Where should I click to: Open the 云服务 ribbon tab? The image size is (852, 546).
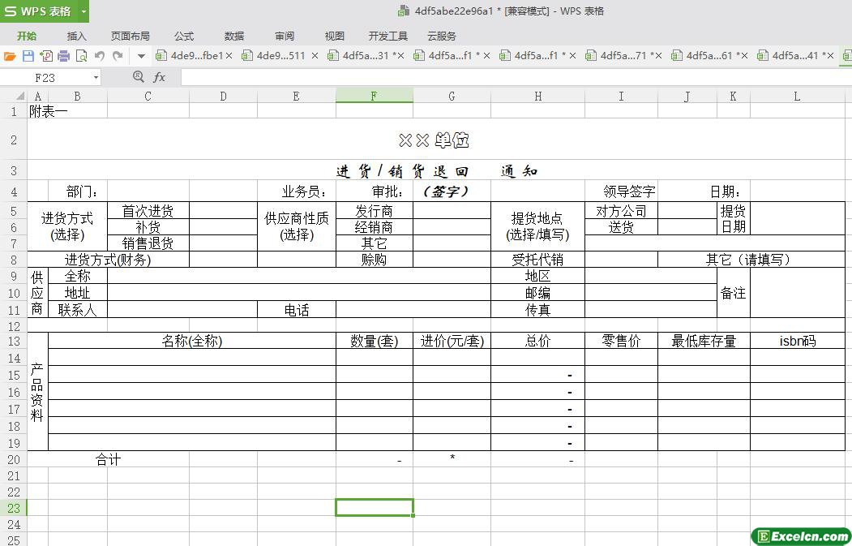point(441,36)
